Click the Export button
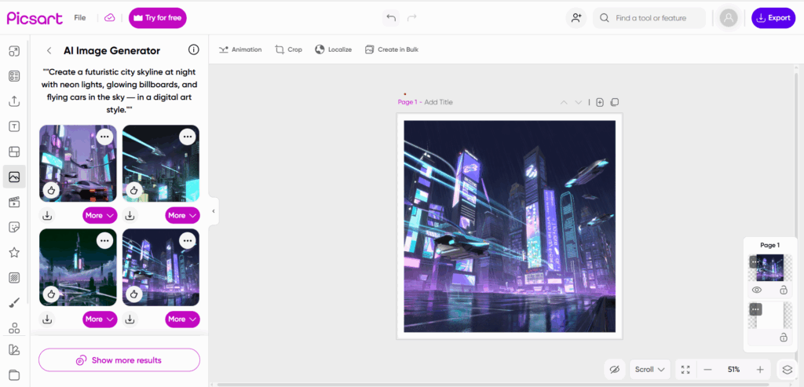The image size is (804, 387). click(x=773, y=18)
